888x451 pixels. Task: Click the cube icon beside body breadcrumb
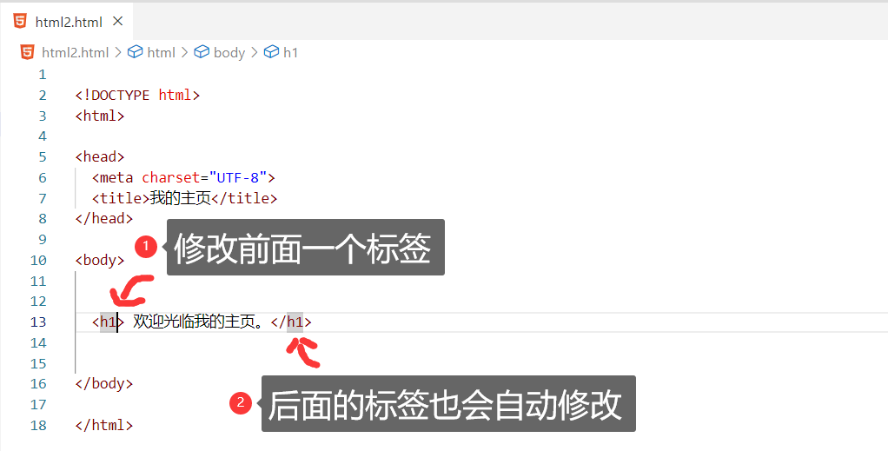[202, 52]
